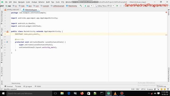This screenshot has height=96, width=170.
Task: Click the related XML gutter icon beside MainActivity class
Action: tap(7, 31)
